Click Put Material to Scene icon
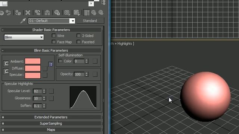The height and width of the screenshot is (134, 239). click(8, 13)
